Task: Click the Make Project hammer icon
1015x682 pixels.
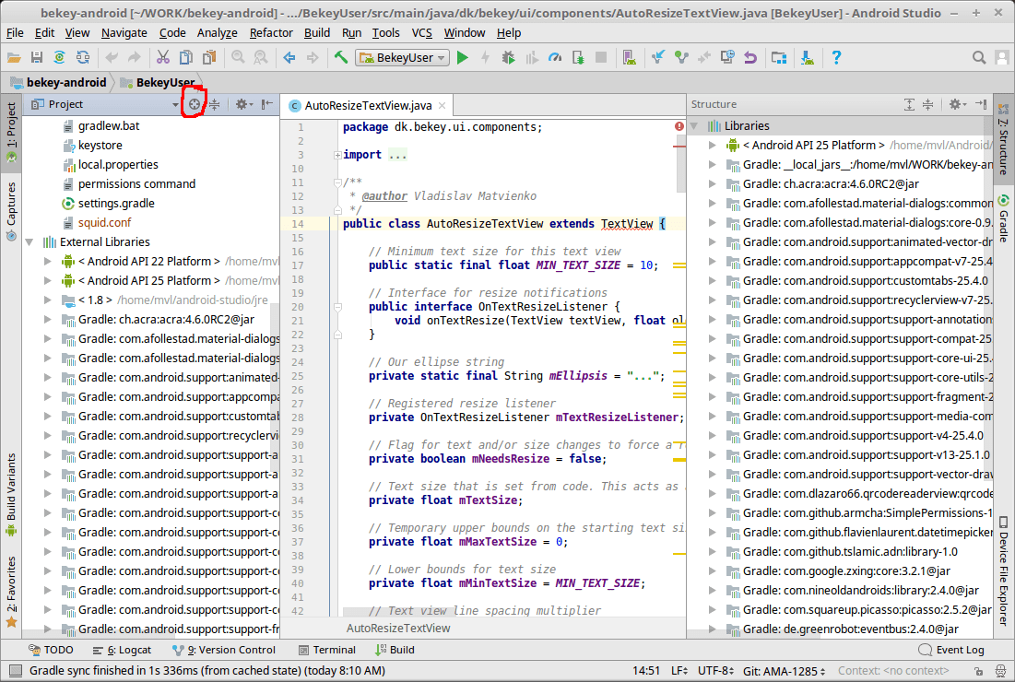Action: (x=341, y=57)
